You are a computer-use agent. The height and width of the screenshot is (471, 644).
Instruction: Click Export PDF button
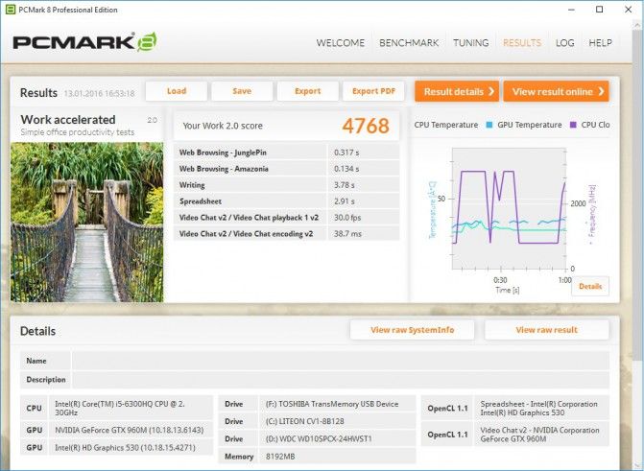(373, 91)
